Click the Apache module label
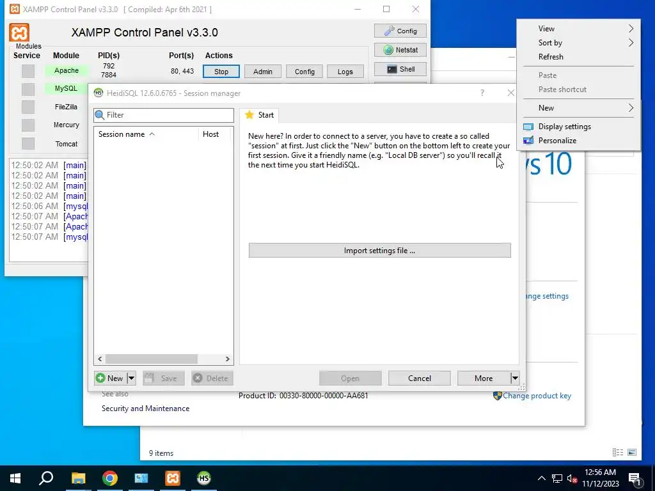 (x=67, y=70)
